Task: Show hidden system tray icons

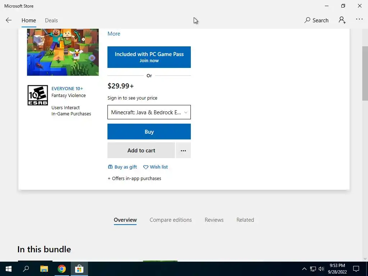Action: coord(304,269)
